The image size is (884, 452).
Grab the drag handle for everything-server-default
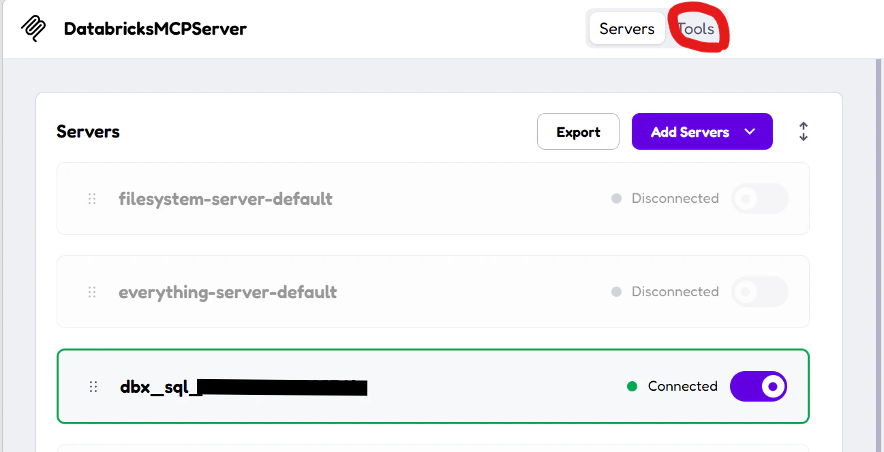point(92,292)
